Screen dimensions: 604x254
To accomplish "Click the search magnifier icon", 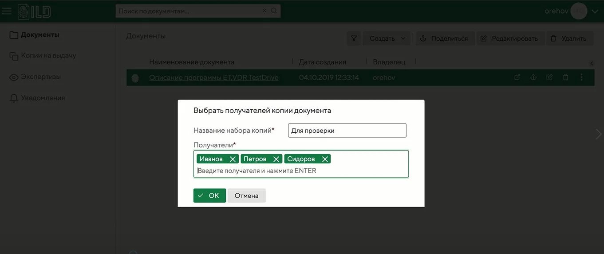I will [274, 11].
